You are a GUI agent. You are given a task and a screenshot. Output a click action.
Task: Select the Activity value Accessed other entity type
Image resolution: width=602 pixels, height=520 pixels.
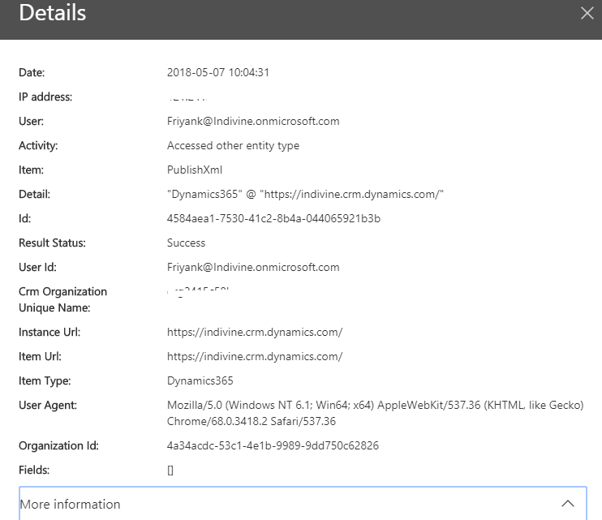[233, 146]
